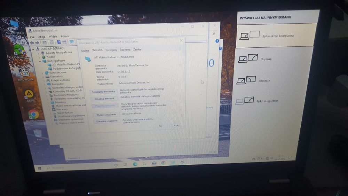Screen dimensions: 348x196
Task: Open the AIMP5 desktop shortcut
Action: click(30, 95)
